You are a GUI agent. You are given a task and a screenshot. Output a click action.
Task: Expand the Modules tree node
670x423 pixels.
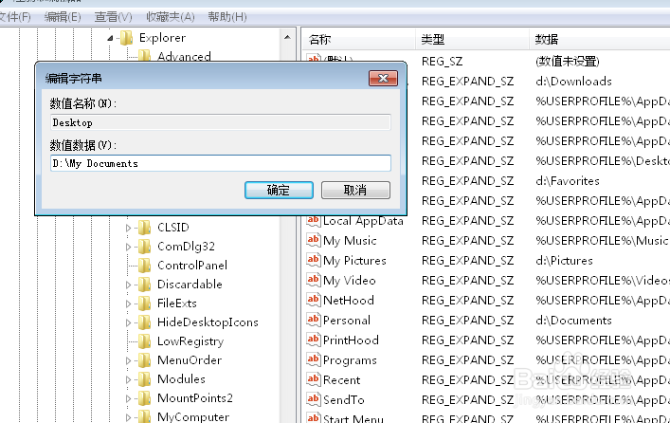[x=128, y=379]
